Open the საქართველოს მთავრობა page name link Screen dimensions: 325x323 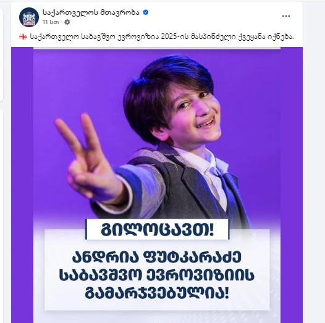91,12
